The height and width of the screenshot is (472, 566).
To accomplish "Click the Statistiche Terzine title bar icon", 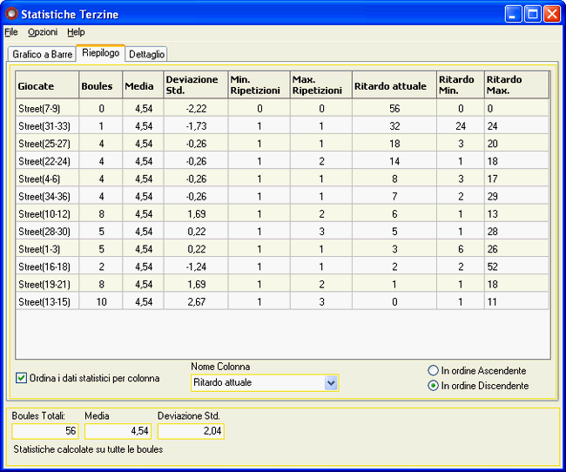I will [11, 14].
